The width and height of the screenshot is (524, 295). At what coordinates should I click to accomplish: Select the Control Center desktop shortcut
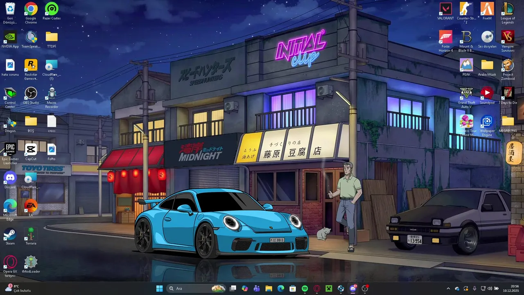coord(10,97)
